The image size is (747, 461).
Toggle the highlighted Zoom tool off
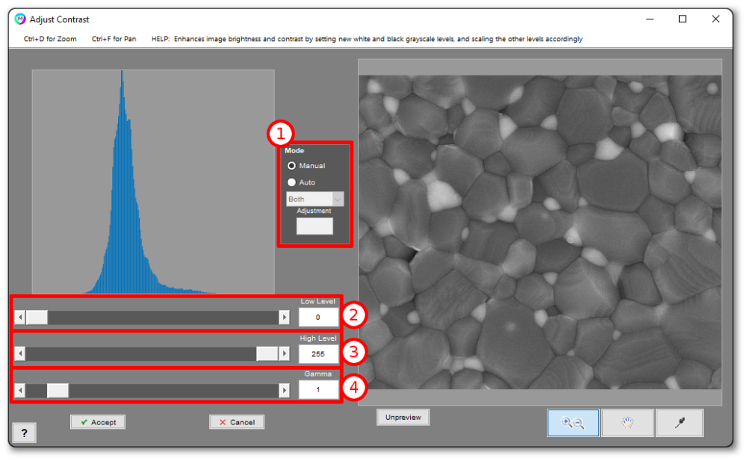pos(573,422)
